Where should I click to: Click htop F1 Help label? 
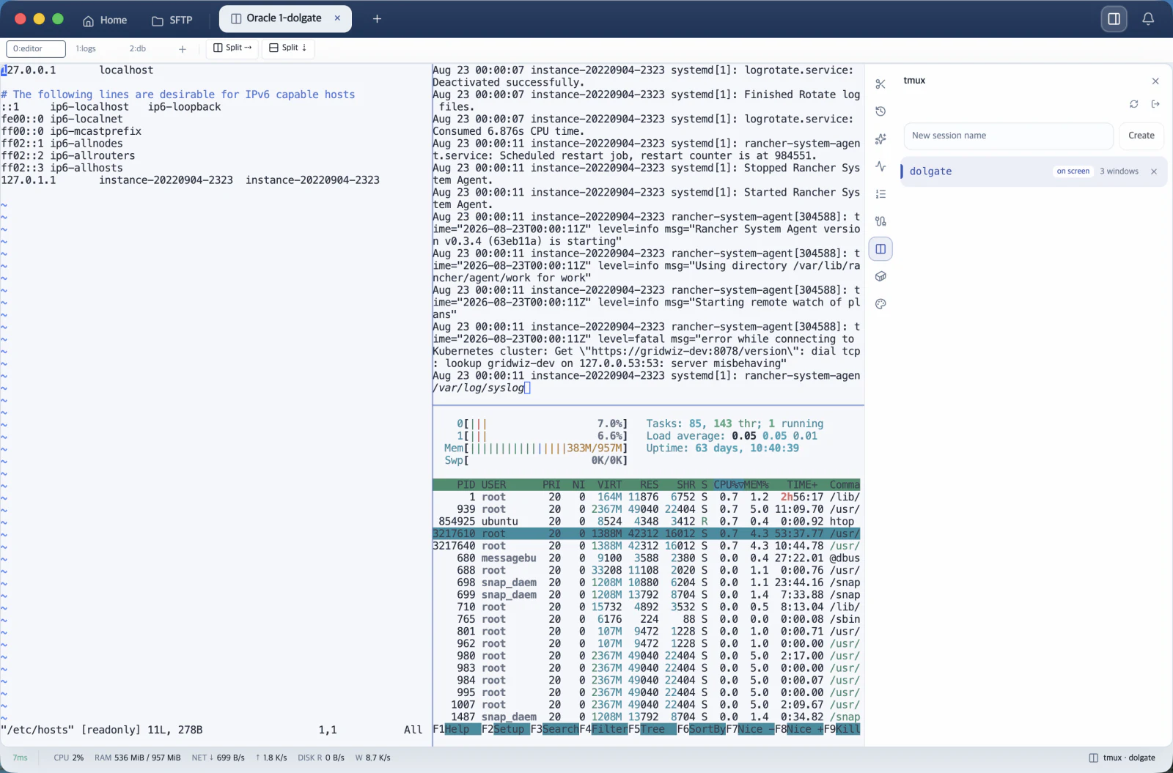(457, 729)
